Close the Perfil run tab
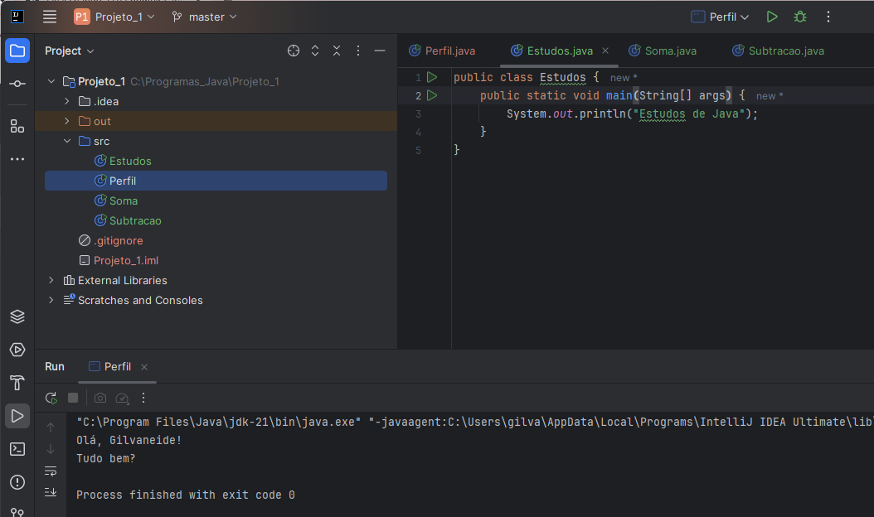Screen dimensions: 874x517 (144, 366)
